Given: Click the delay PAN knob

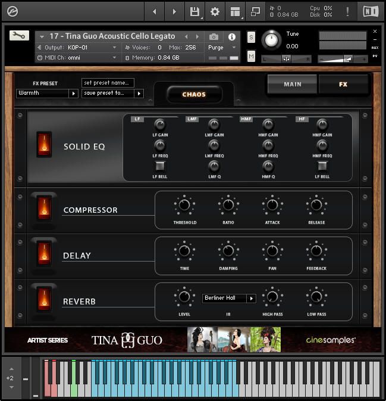Looking at the screenshot, I should click(272, 251).
